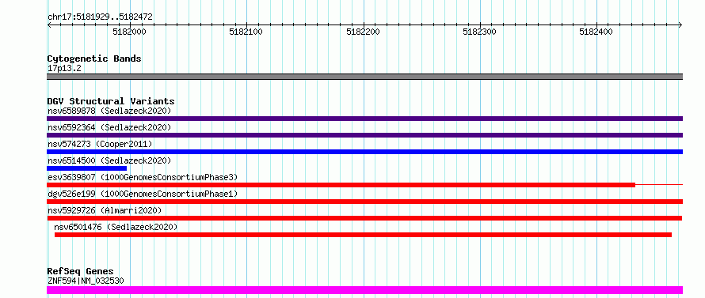Click the red bar under nsv6501476
This screenshot has width=705, height=298.
[363, 235]
